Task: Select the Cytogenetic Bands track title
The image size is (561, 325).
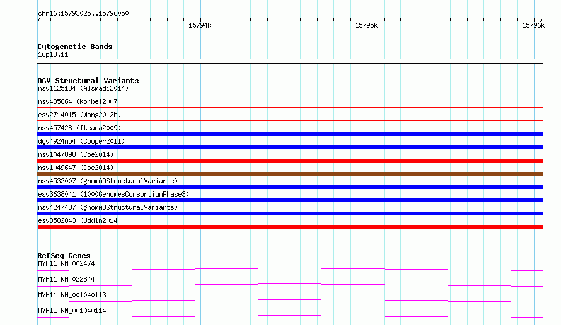Action: [75, 47]
